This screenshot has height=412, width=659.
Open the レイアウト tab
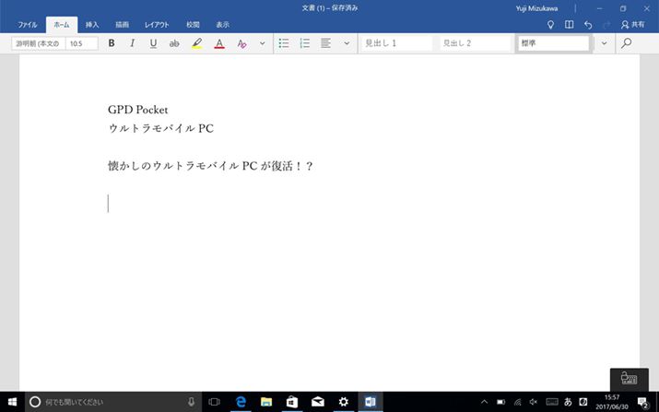157,25
